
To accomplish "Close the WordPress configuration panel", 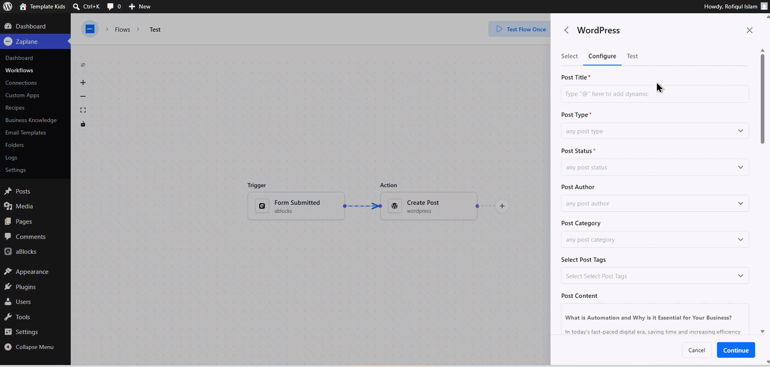I will pyautogui.click(x=749, y=30).
